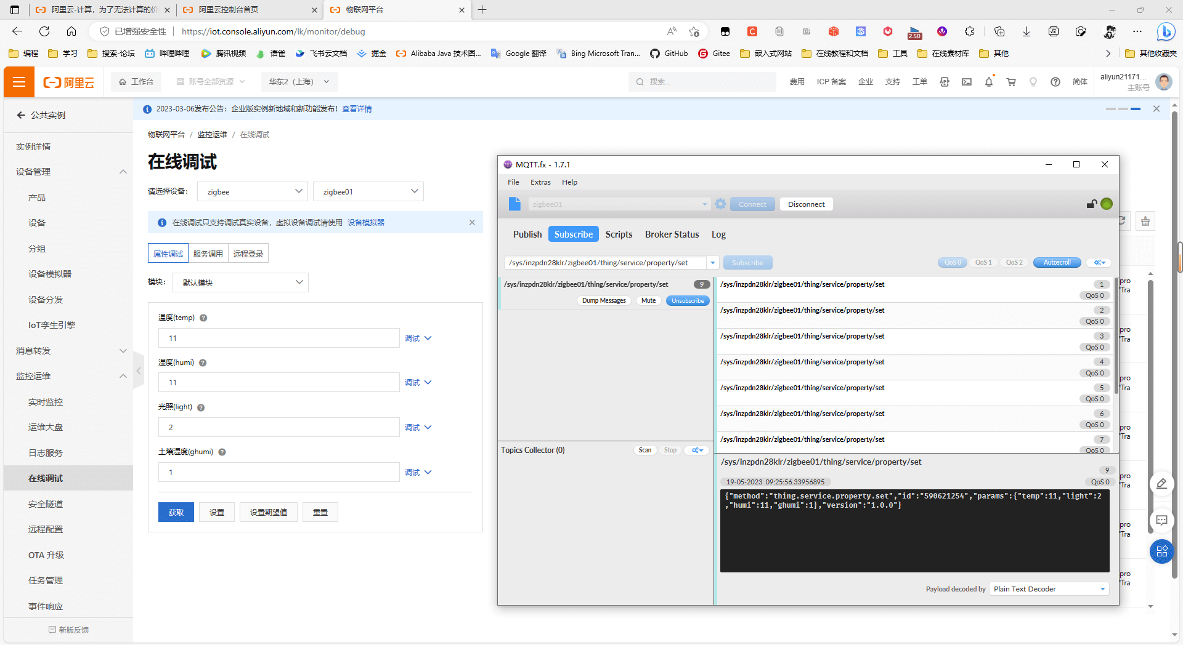Open the shopping cart icon

point(1011,82)
